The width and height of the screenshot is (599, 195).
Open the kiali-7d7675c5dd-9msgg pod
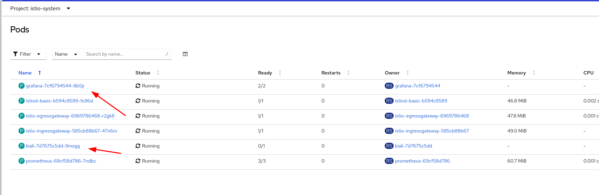coord(53,146)
